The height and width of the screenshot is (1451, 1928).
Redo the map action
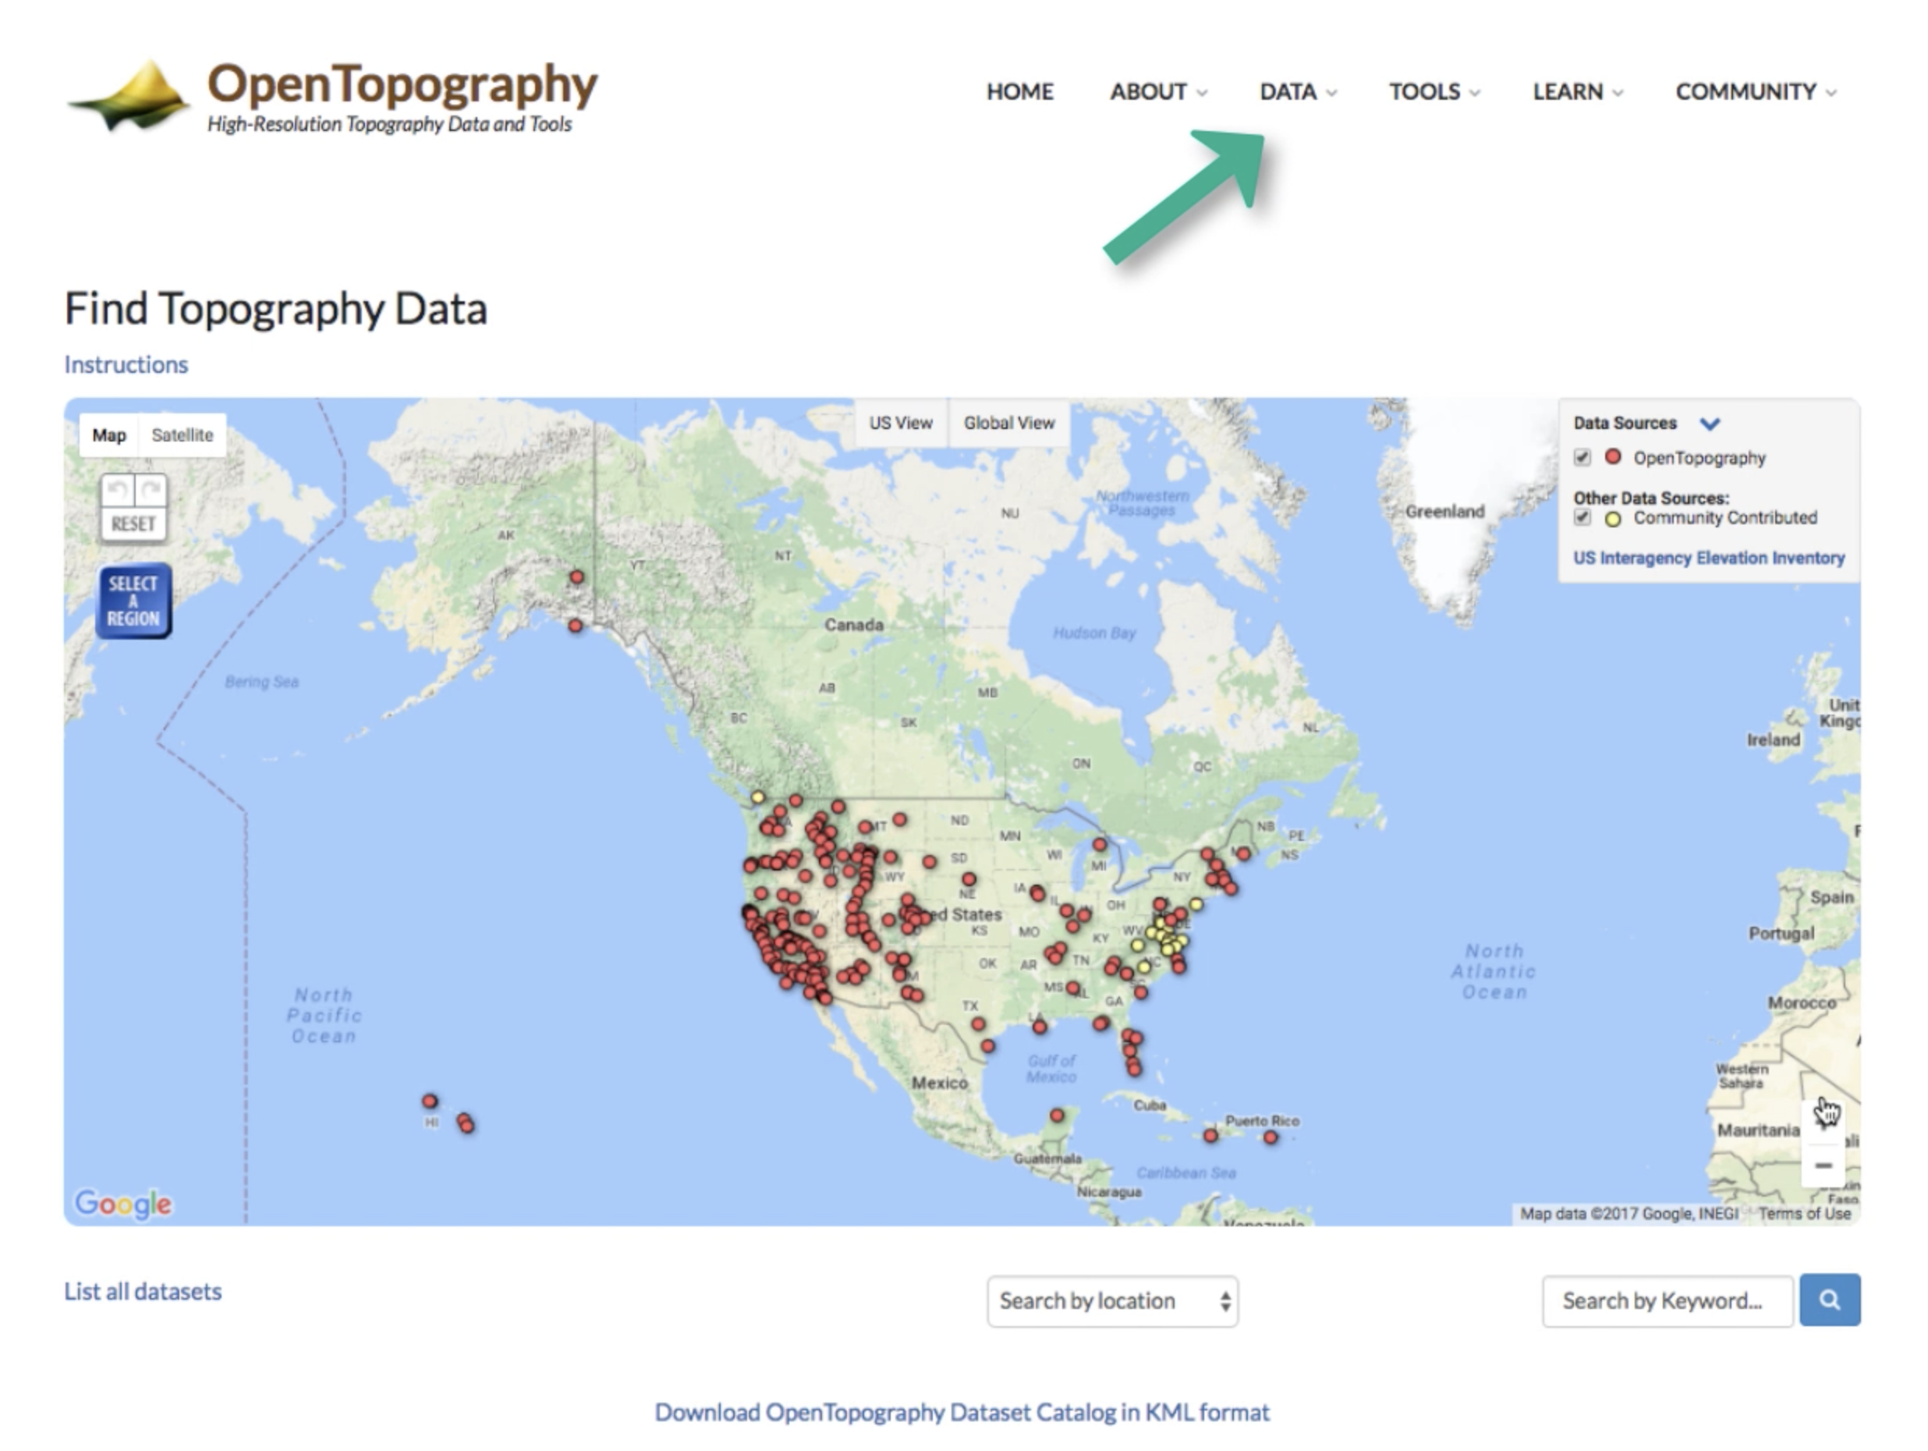151,490
